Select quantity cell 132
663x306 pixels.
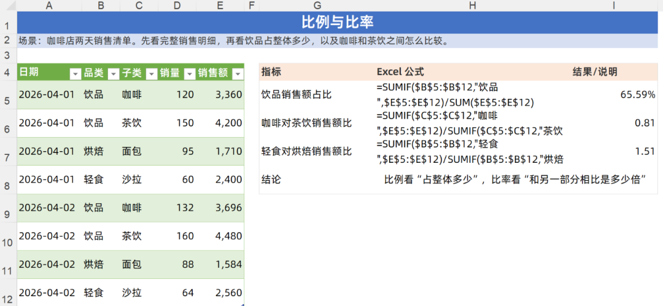(x=177, y=208)
